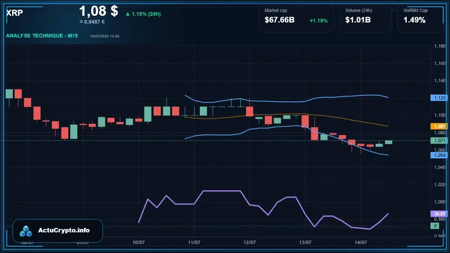Click the green 0 indicator tag

pyautogui.click(x=435, y=226)
